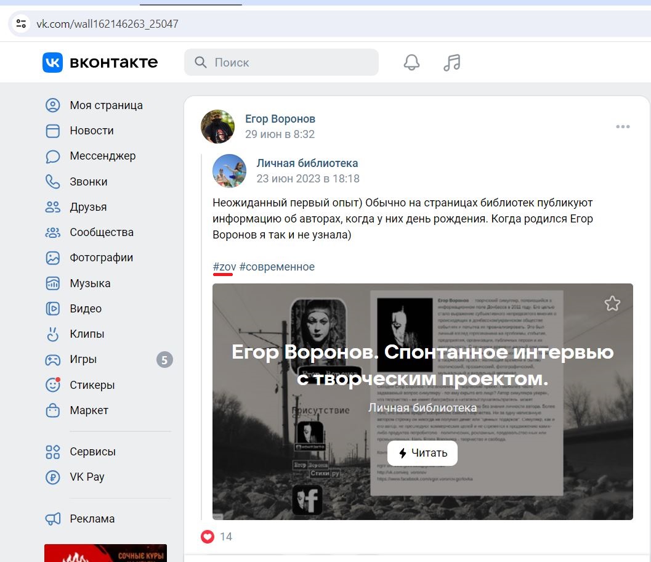The width and height of the screenshot is (651, 562).
Task: Click the Клипы hand icon
Action: pyautogui.click(x=53, y=334)
